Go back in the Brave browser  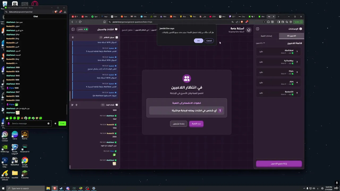tap(72, 22)
